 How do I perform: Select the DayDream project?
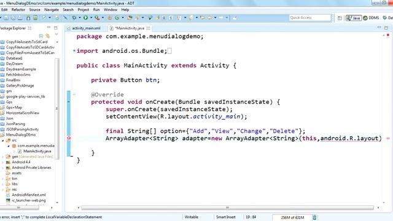click(x=14, y=64)
